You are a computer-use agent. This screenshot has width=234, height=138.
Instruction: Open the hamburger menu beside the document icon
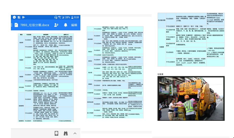12,25
